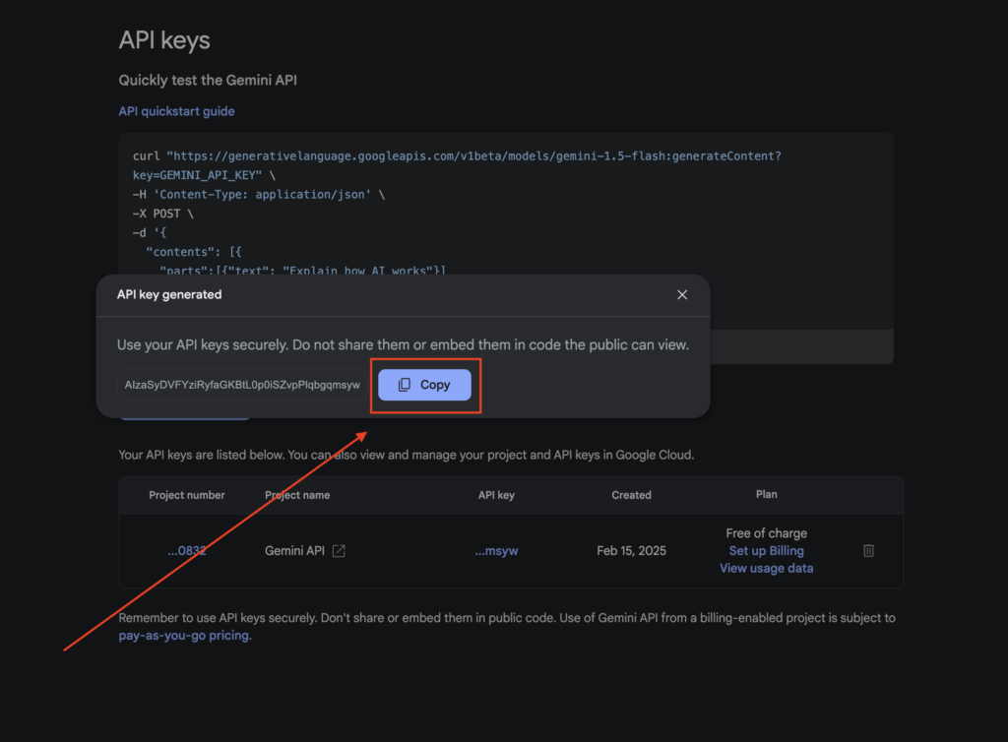Click the Feb 15, 2025 created date
Viewport: 1008px width, 742px height.
(631, 550)
